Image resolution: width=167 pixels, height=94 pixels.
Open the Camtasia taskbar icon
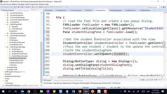point(105,91)
